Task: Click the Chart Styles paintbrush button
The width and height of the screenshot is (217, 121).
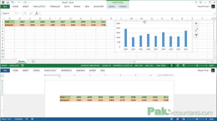Action: (196, 29)
